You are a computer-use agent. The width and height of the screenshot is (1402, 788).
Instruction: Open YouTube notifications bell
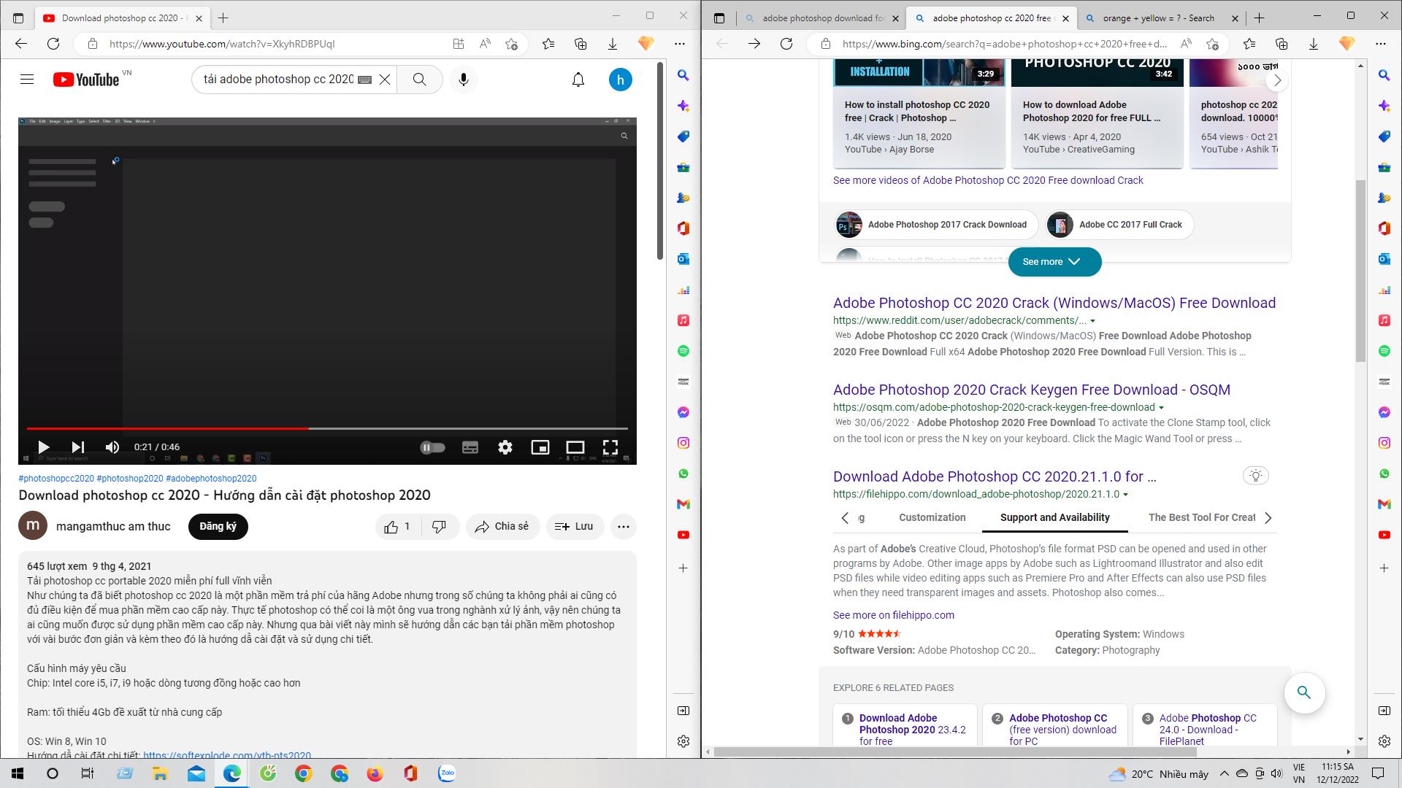pyautogui.click(x=578, y=80)
